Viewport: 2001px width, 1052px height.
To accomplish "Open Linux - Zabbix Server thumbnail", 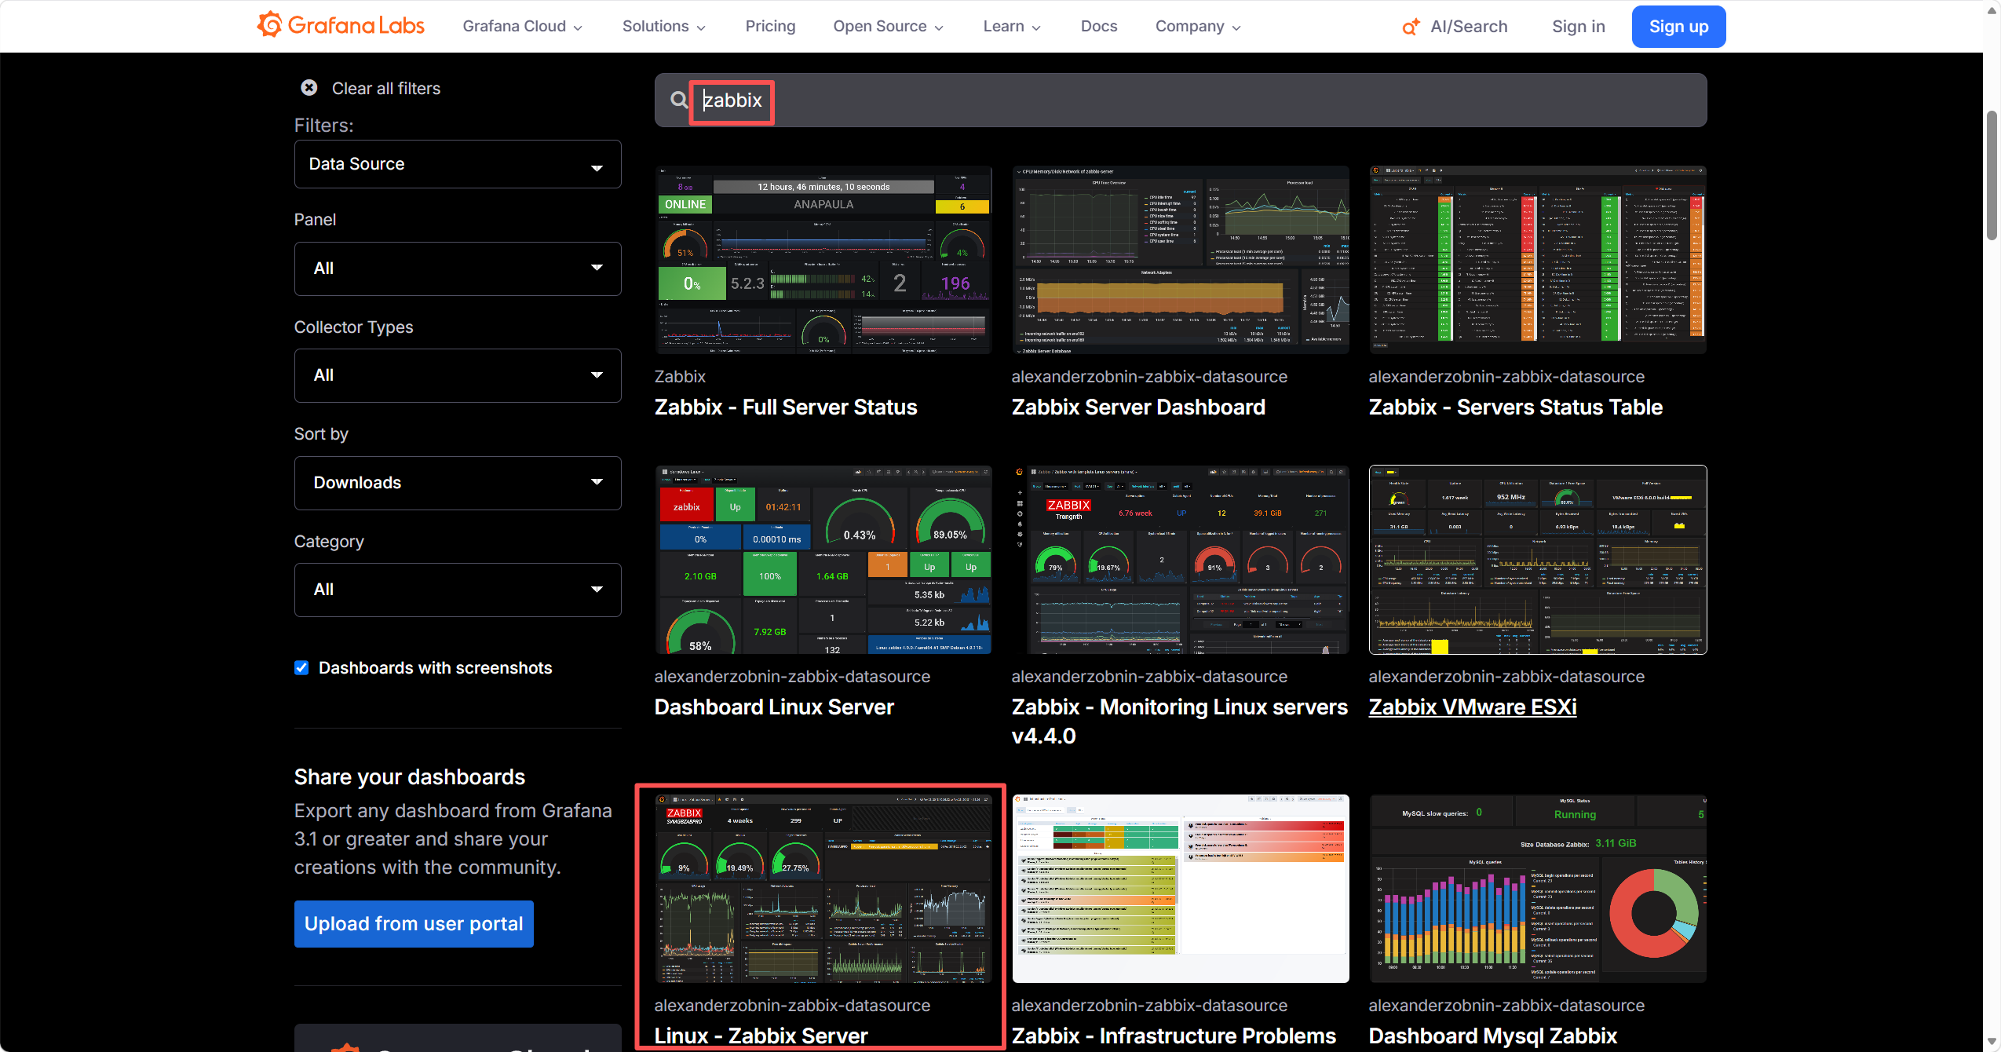I will tap(823, 889).
